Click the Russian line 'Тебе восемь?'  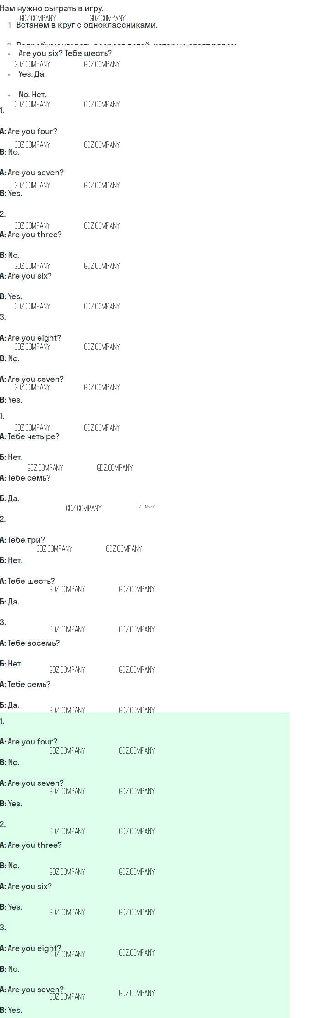coord(33,643)
